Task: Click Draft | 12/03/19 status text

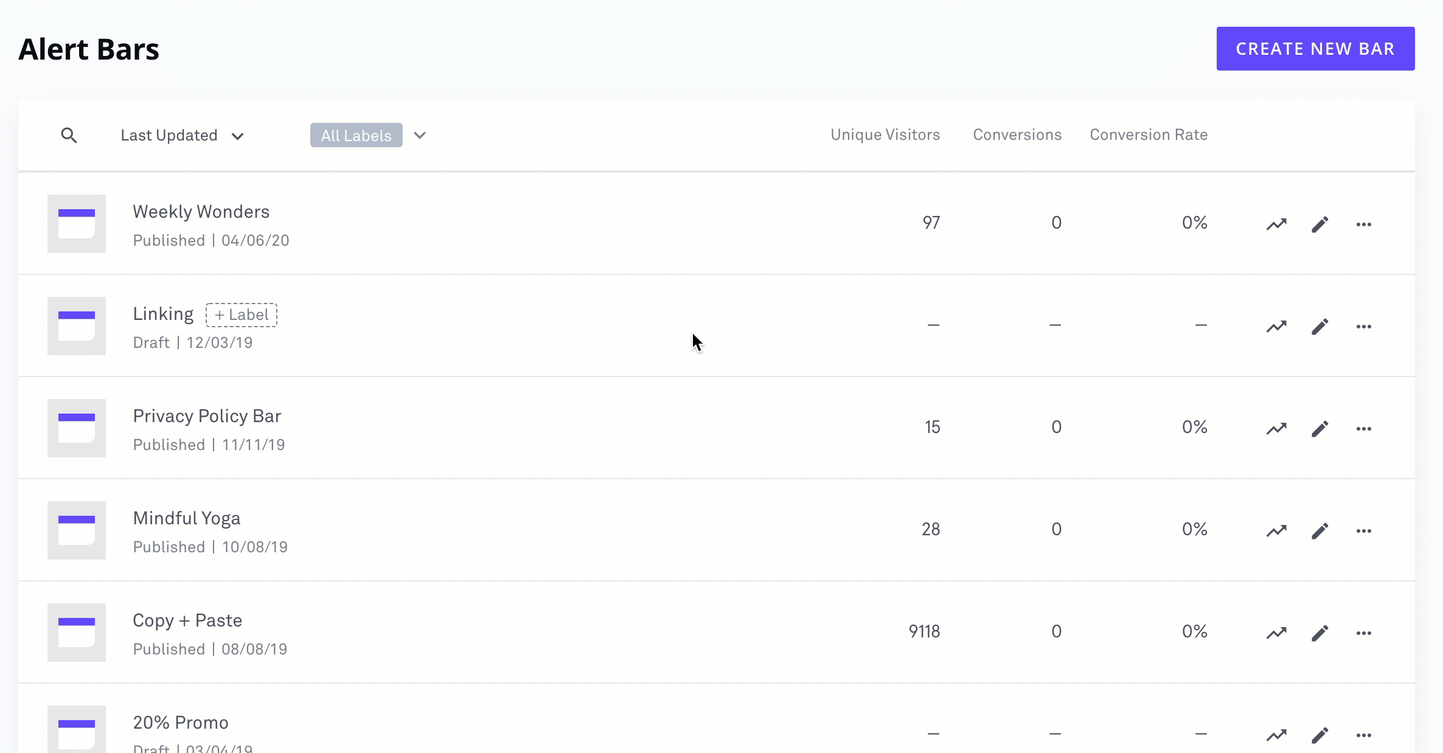Action: tap(193, 343)
